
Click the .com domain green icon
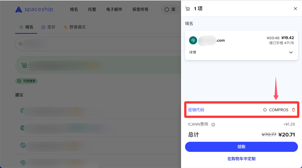click(193, 40)
